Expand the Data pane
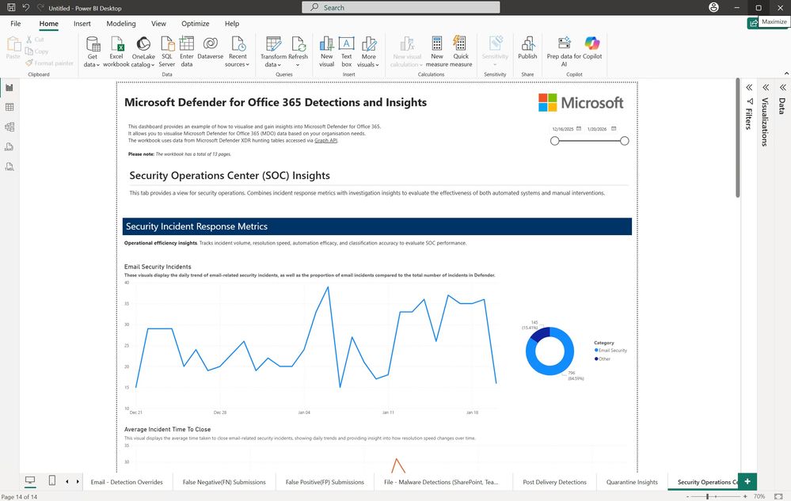This screenshot has width=791, height=501. 782,88
